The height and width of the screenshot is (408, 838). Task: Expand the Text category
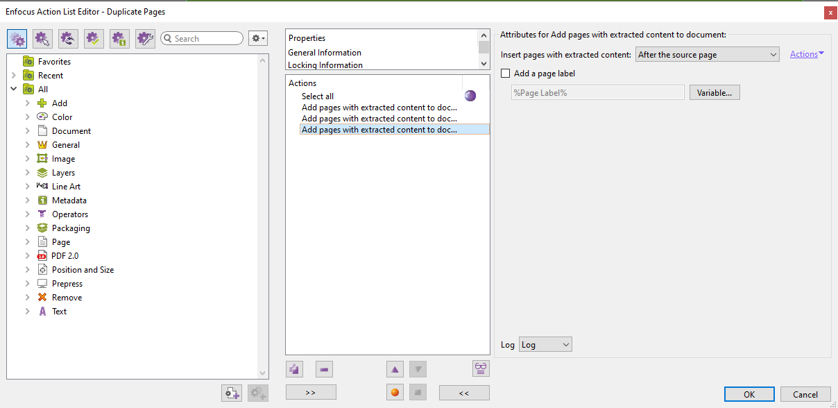tap(28, 311)
